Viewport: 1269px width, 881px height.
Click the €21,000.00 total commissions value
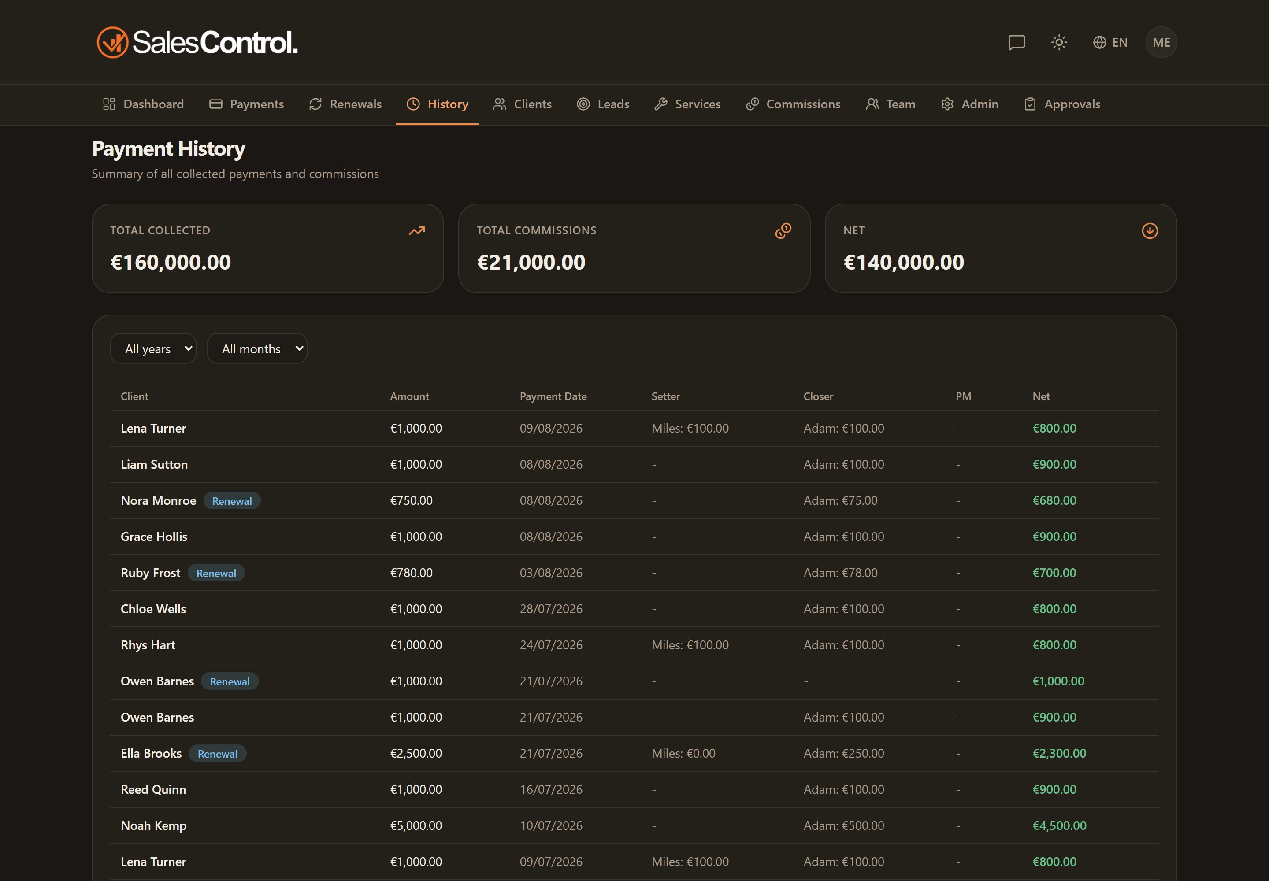pyautogui.click(x=531, y=262)
